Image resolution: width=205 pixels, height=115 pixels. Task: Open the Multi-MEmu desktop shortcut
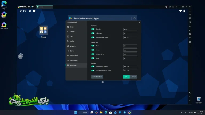(4, 26)
